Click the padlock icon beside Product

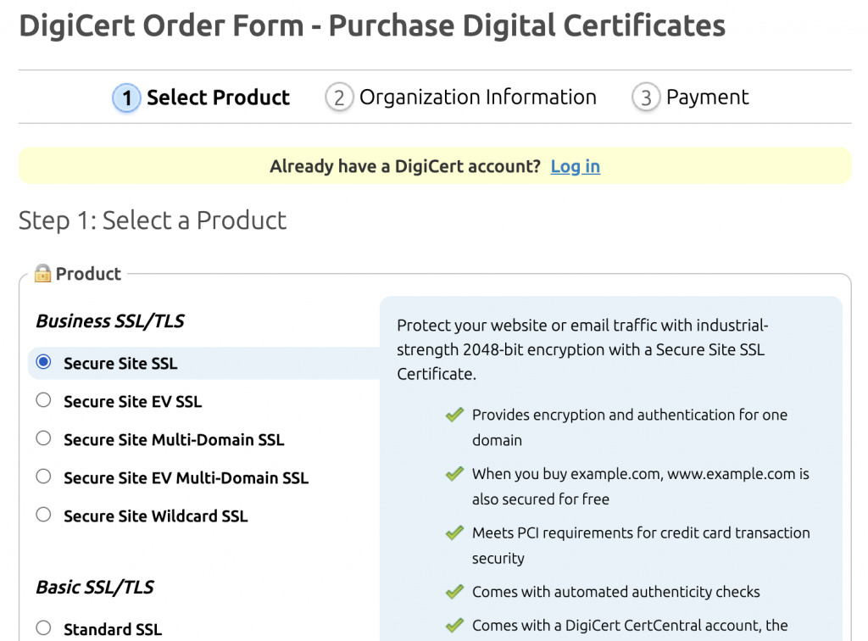[42, 273]
